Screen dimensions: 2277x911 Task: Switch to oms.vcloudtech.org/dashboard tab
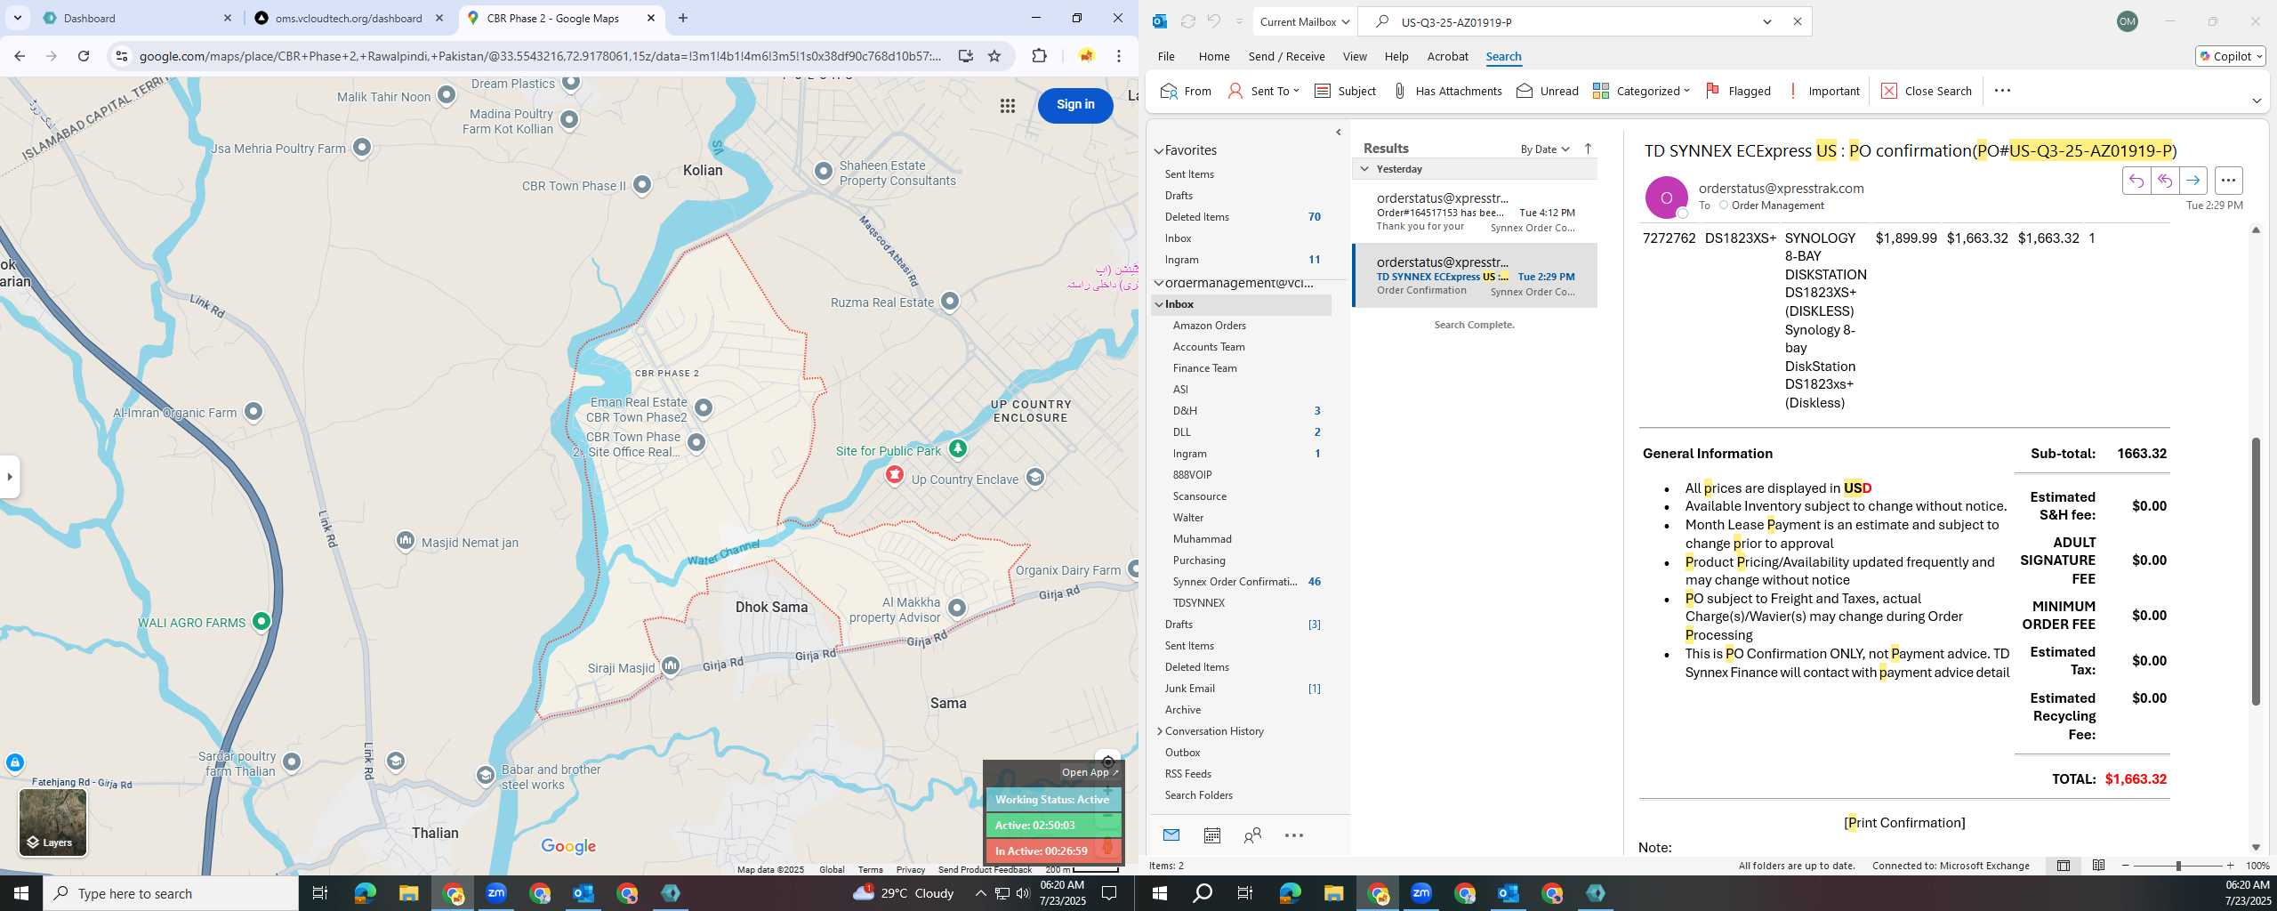tap(348, 18)
